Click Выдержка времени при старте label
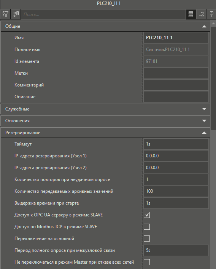 pyautogui.click(x=47, y=203)
